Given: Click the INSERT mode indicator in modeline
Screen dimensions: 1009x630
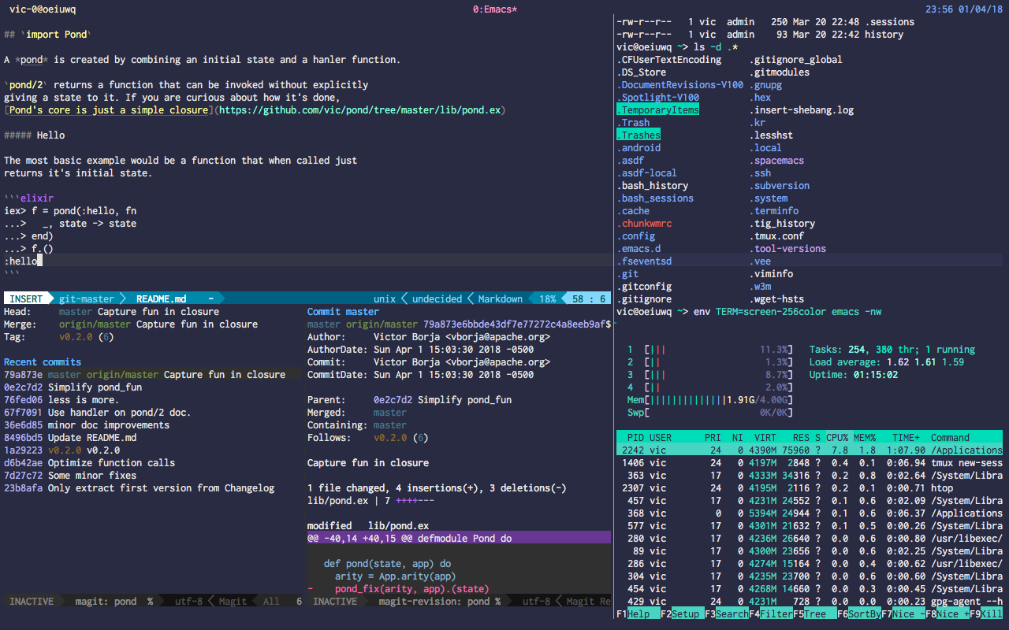Looking at the screenshot, I should coord(27,299).
